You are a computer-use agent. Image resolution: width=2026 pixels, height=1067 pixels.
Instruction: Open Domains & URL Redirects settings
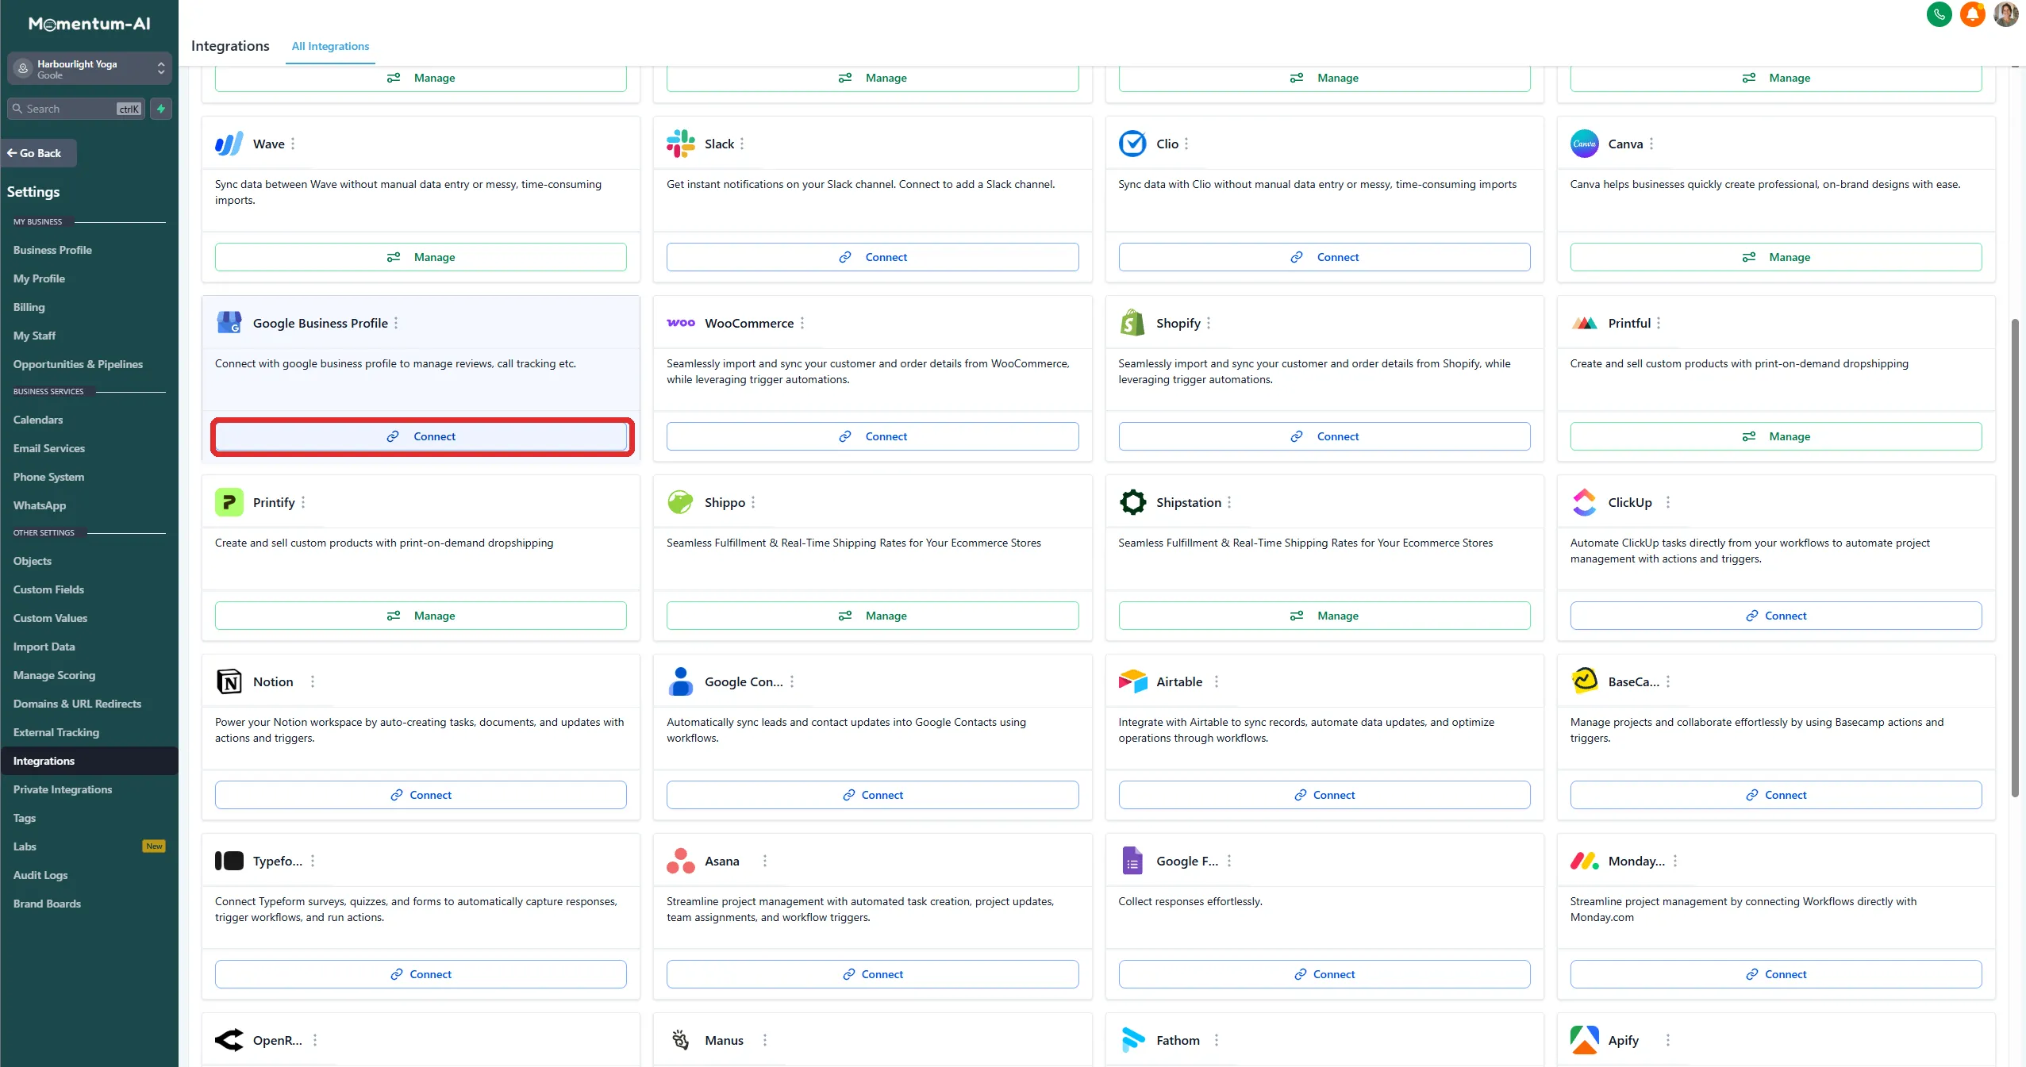[x=77, y=704]
